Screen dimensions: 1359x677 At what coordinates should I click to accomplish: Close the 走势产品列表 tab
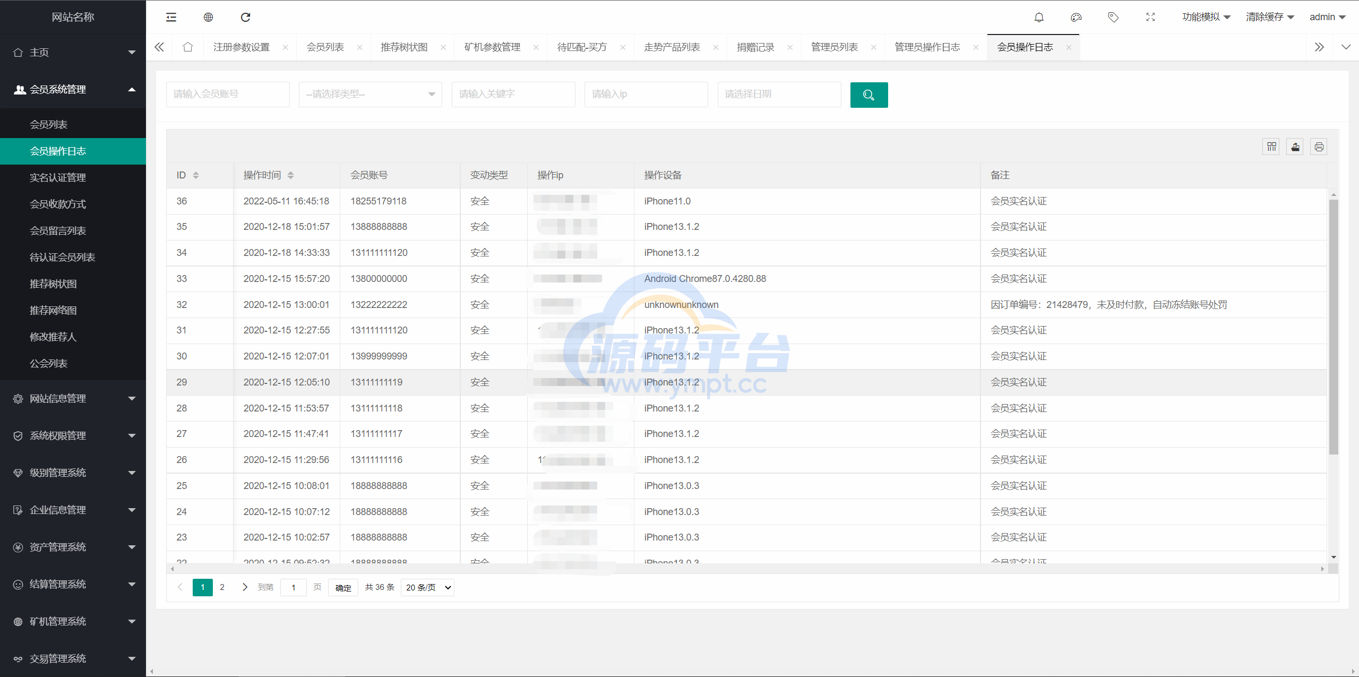coord(716,47)
